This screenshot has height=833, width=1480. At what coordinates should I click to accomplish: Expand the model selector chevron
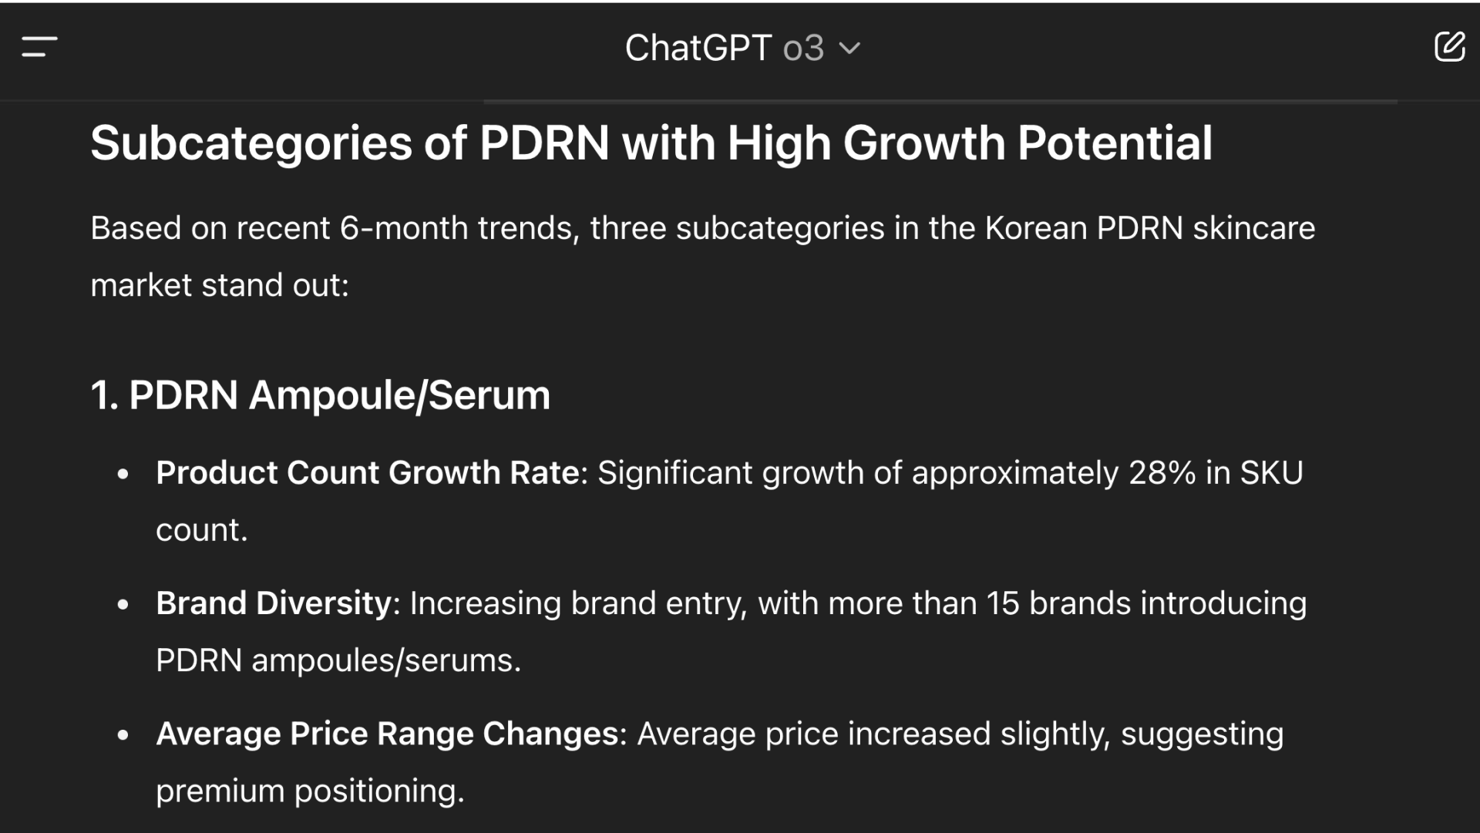(x=849, y=49)
